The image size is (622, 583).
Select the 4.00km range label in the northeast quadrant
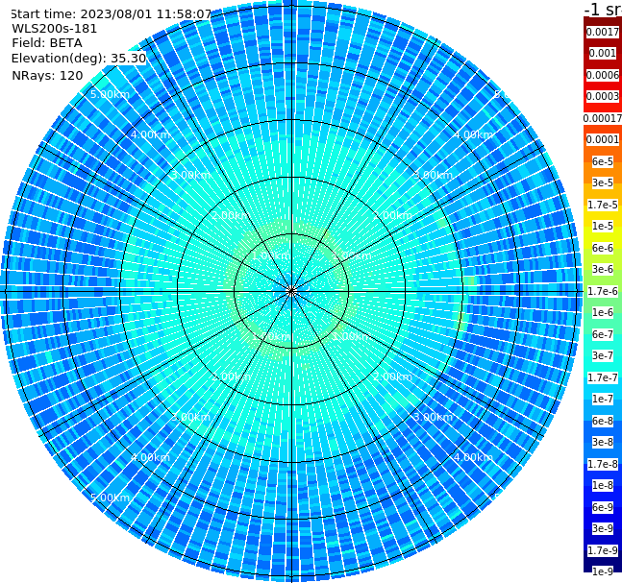473,134
